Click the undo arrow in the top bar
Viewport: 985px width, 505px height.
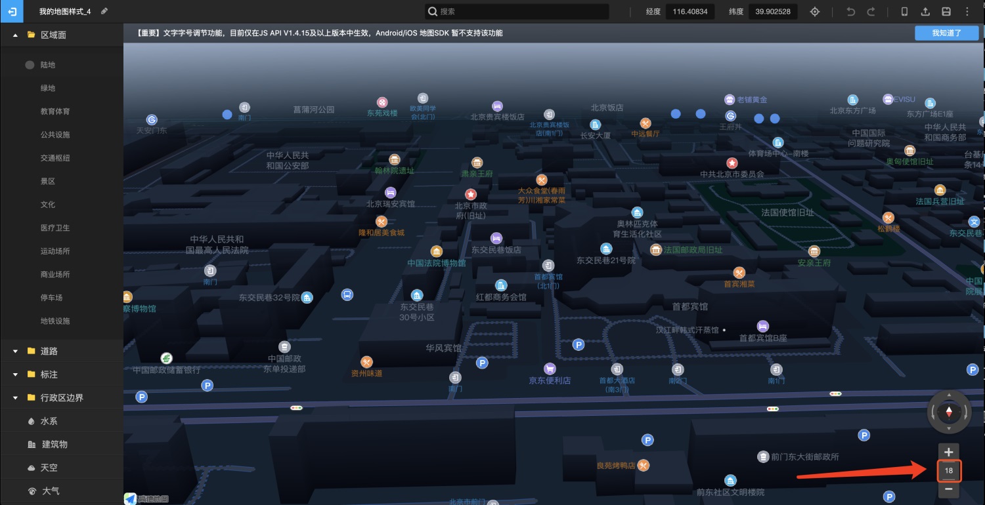[851, 12]
